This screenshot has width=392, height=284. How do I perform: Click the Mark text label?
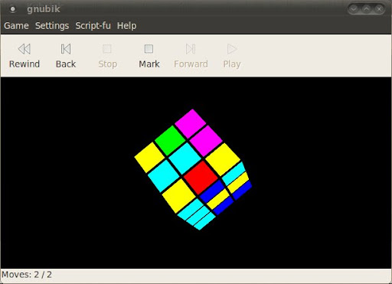[x=149, y=64]
